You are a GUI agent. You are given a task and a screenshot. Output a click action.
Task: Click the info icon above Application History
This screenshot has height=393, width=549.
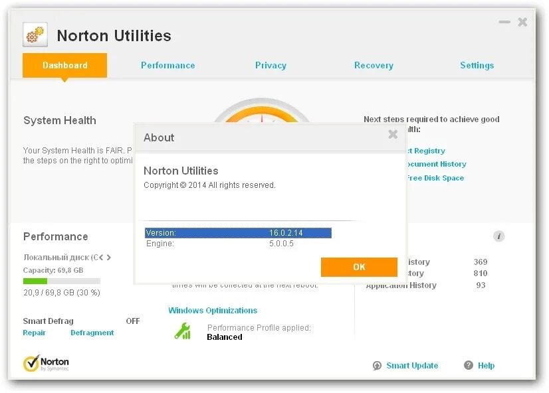pos(498,236)
